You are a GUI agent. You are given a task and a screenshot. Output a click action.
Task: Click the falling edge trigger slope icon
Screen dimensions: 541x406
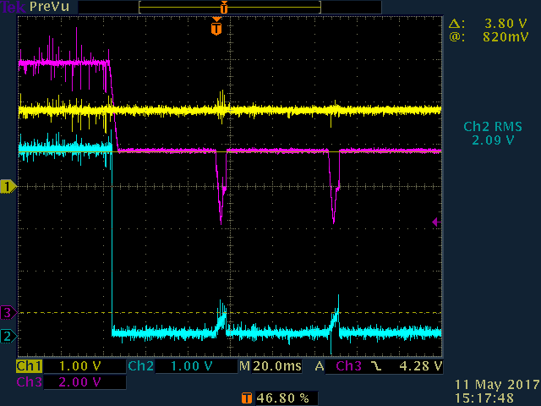(376, 366)
